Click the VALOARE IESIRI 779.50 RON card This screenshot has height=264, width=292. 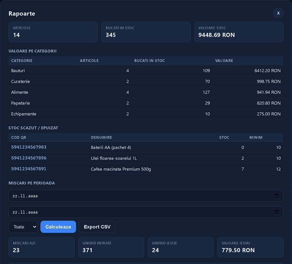pos(250,247)
